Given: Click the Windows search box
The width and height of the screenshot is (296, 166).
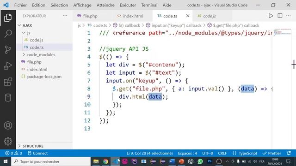Looking at the screenshot, I should [x=51, y=161].
